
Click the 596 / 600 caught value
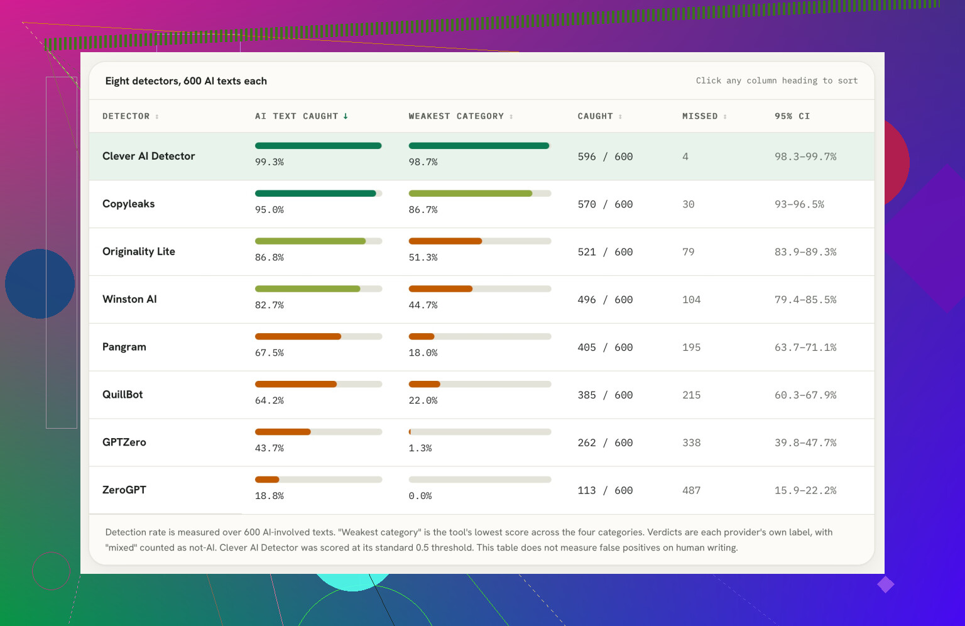(605, 156)
